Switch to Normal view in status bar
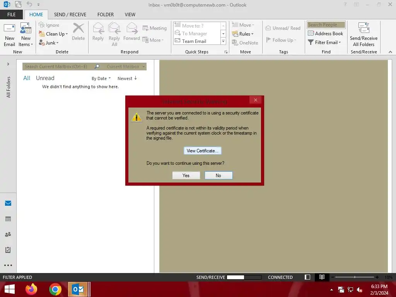 [307, 277]
